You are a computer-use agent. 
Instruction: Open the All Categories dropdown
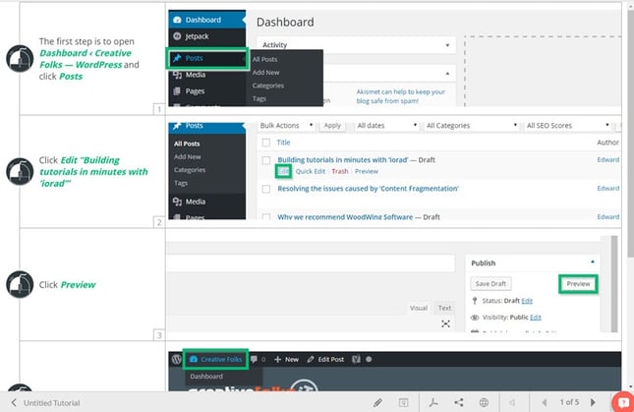click(x=472, y=126)
